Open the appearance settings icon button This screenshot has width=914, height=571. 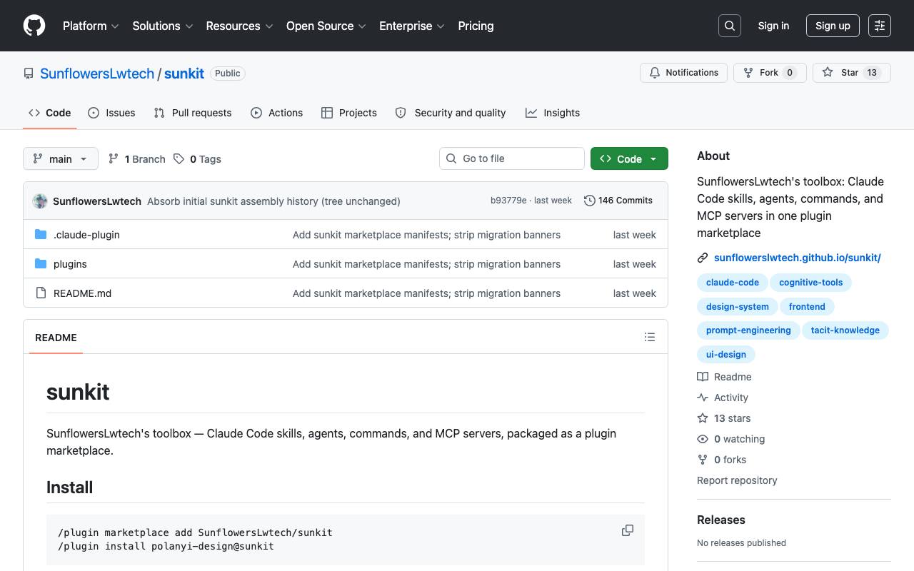click(880, 26)
